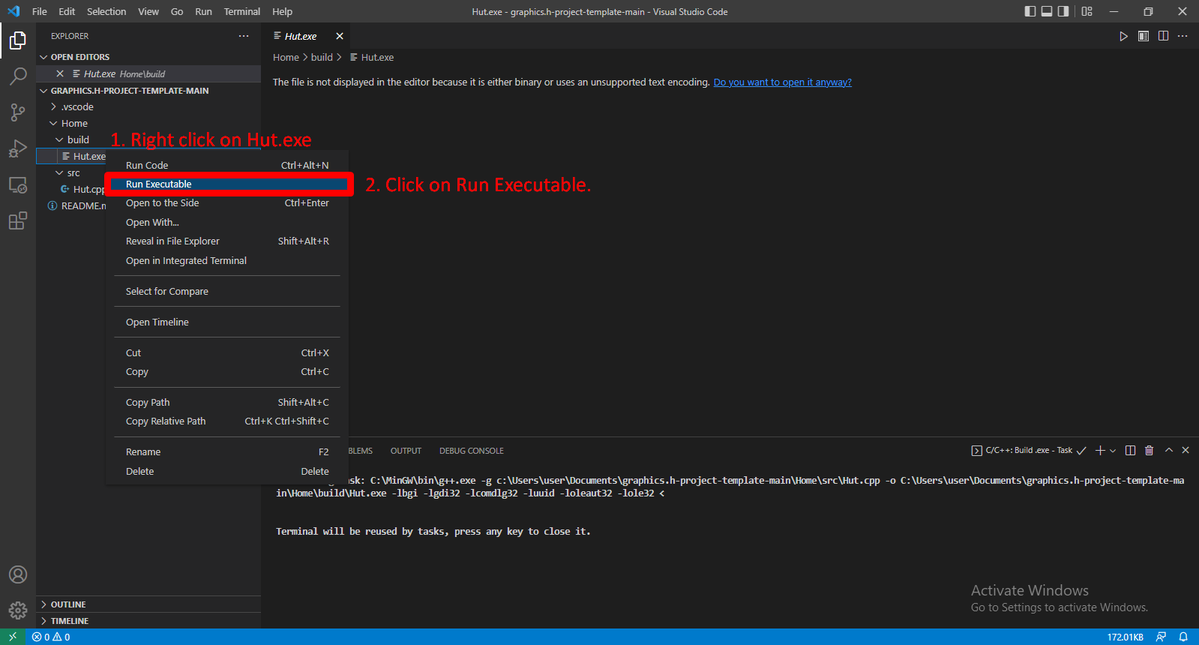Close the bottom terminal panel

tap(1186, 451)
